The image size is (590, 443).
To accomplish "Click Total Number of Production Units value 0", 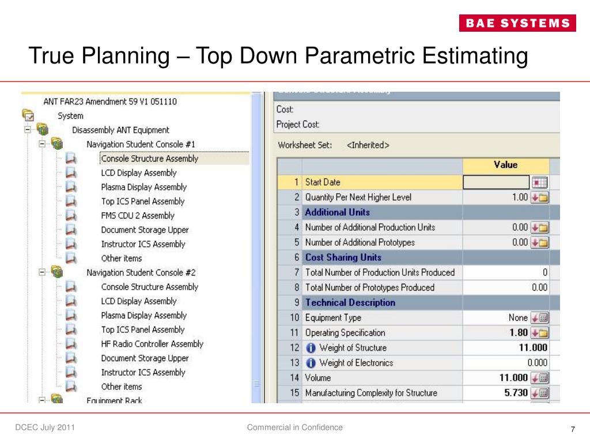I will coord(545,272).
